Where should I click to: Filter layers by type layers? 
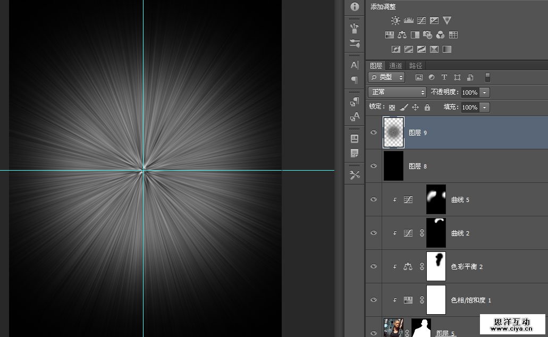444,78
